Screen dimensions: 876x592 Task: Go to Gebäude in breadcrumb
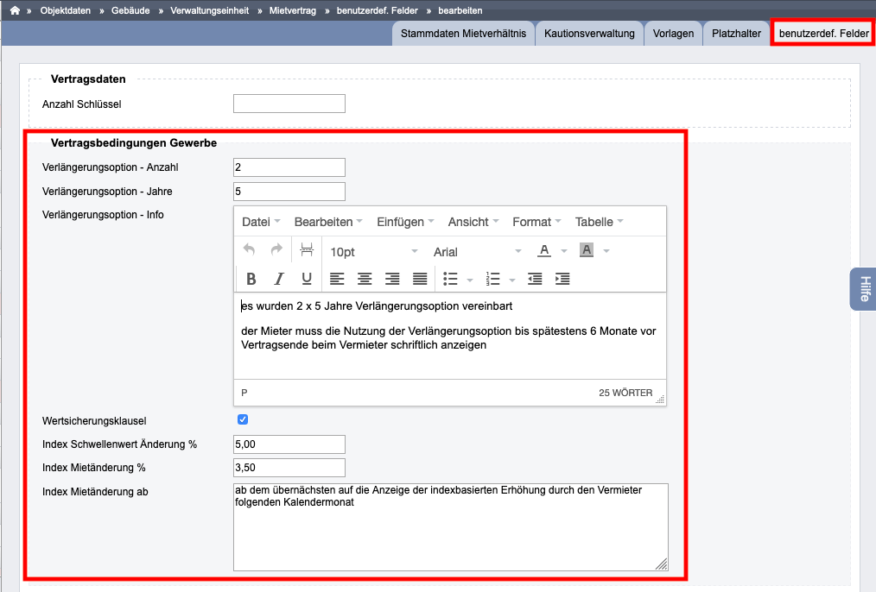point(130,10)
